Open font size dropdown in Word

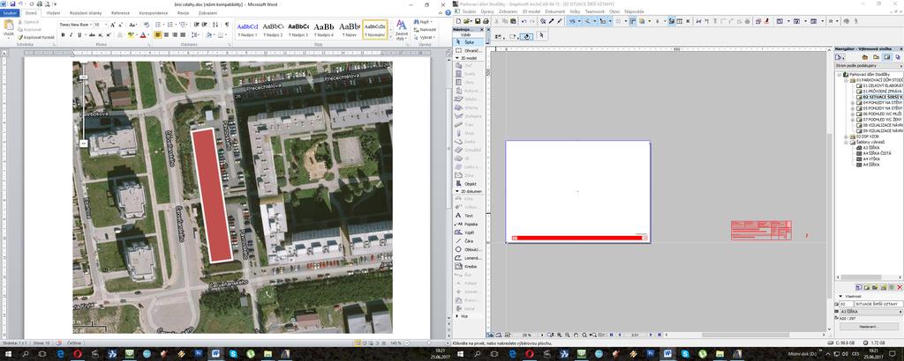point(106,25)
